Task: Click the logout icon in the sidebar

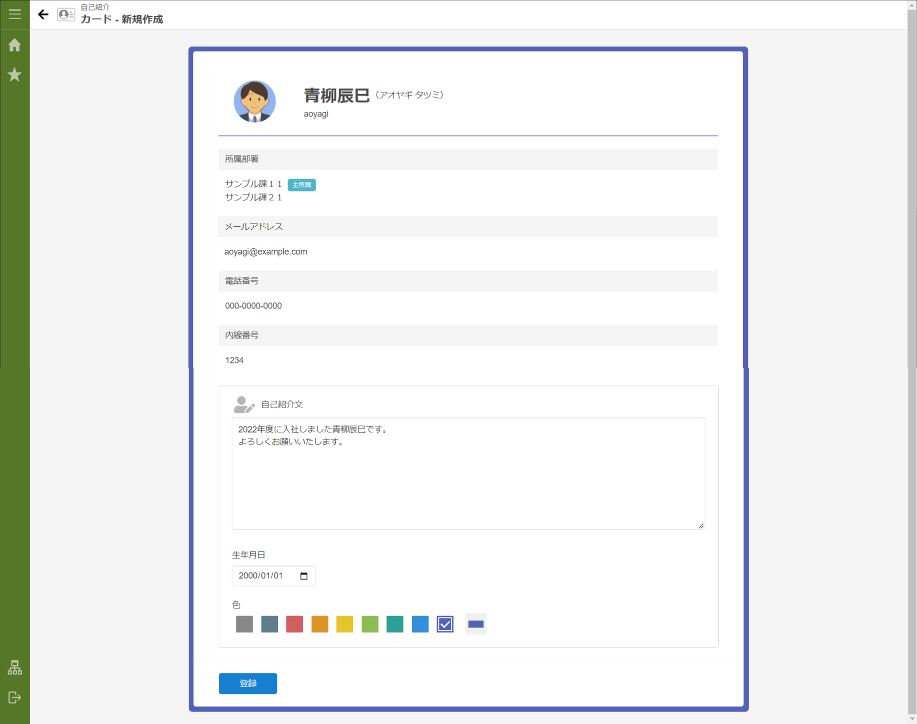Action: point(14,697)
